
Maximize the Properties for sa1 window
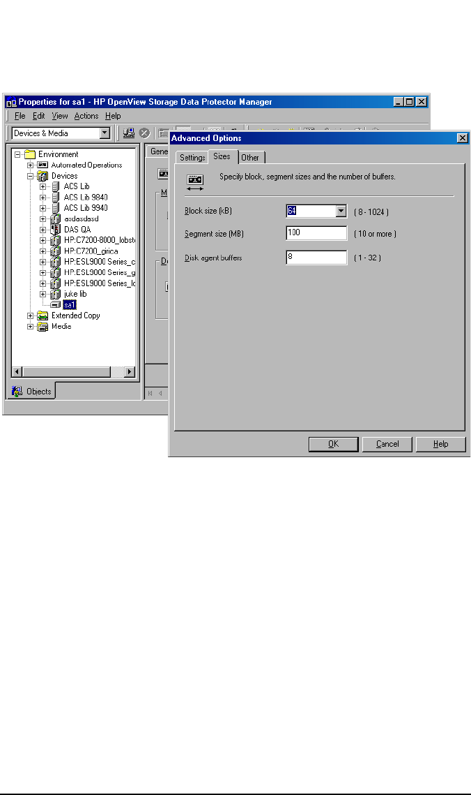tap(410, 101)
